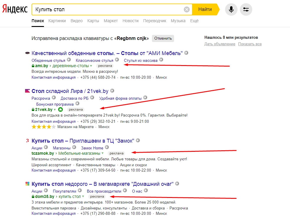Click the yellow Найти button

tap(205, 9)
